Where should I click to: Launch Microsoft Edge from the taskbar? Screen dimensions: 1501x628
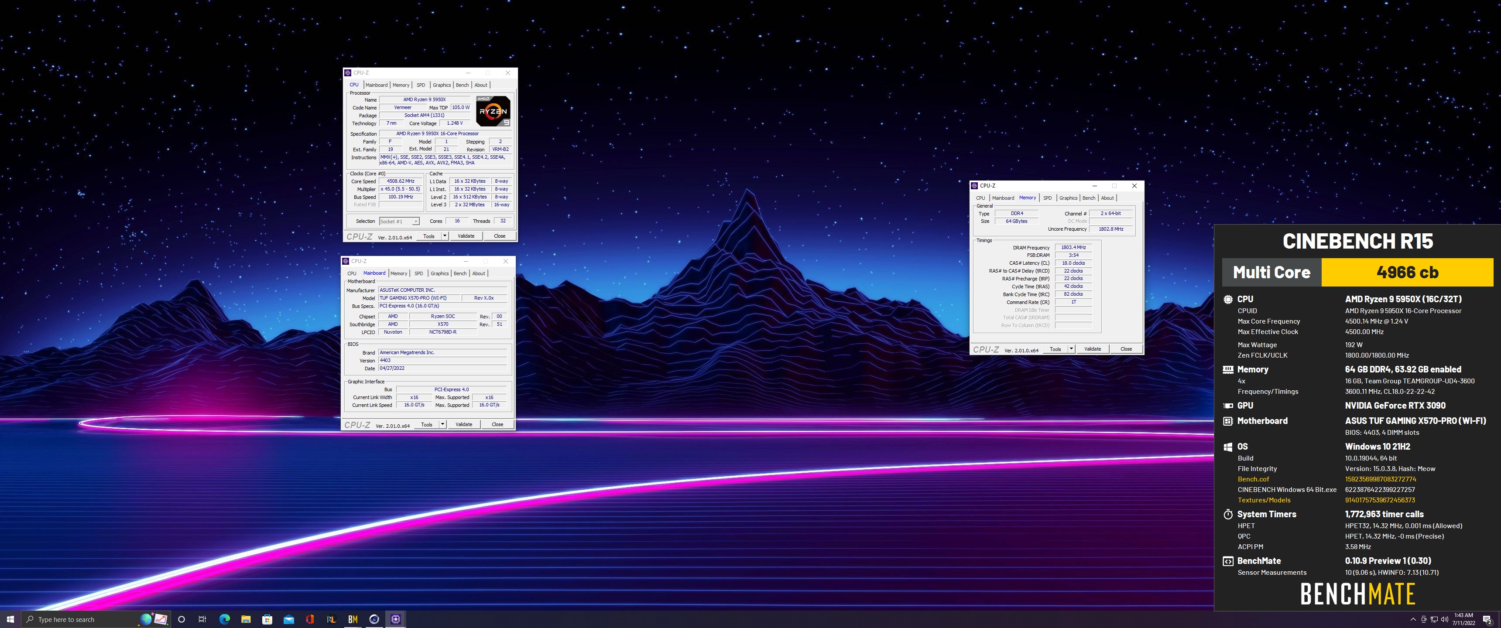pyautogui.click(x=224, y=619)
